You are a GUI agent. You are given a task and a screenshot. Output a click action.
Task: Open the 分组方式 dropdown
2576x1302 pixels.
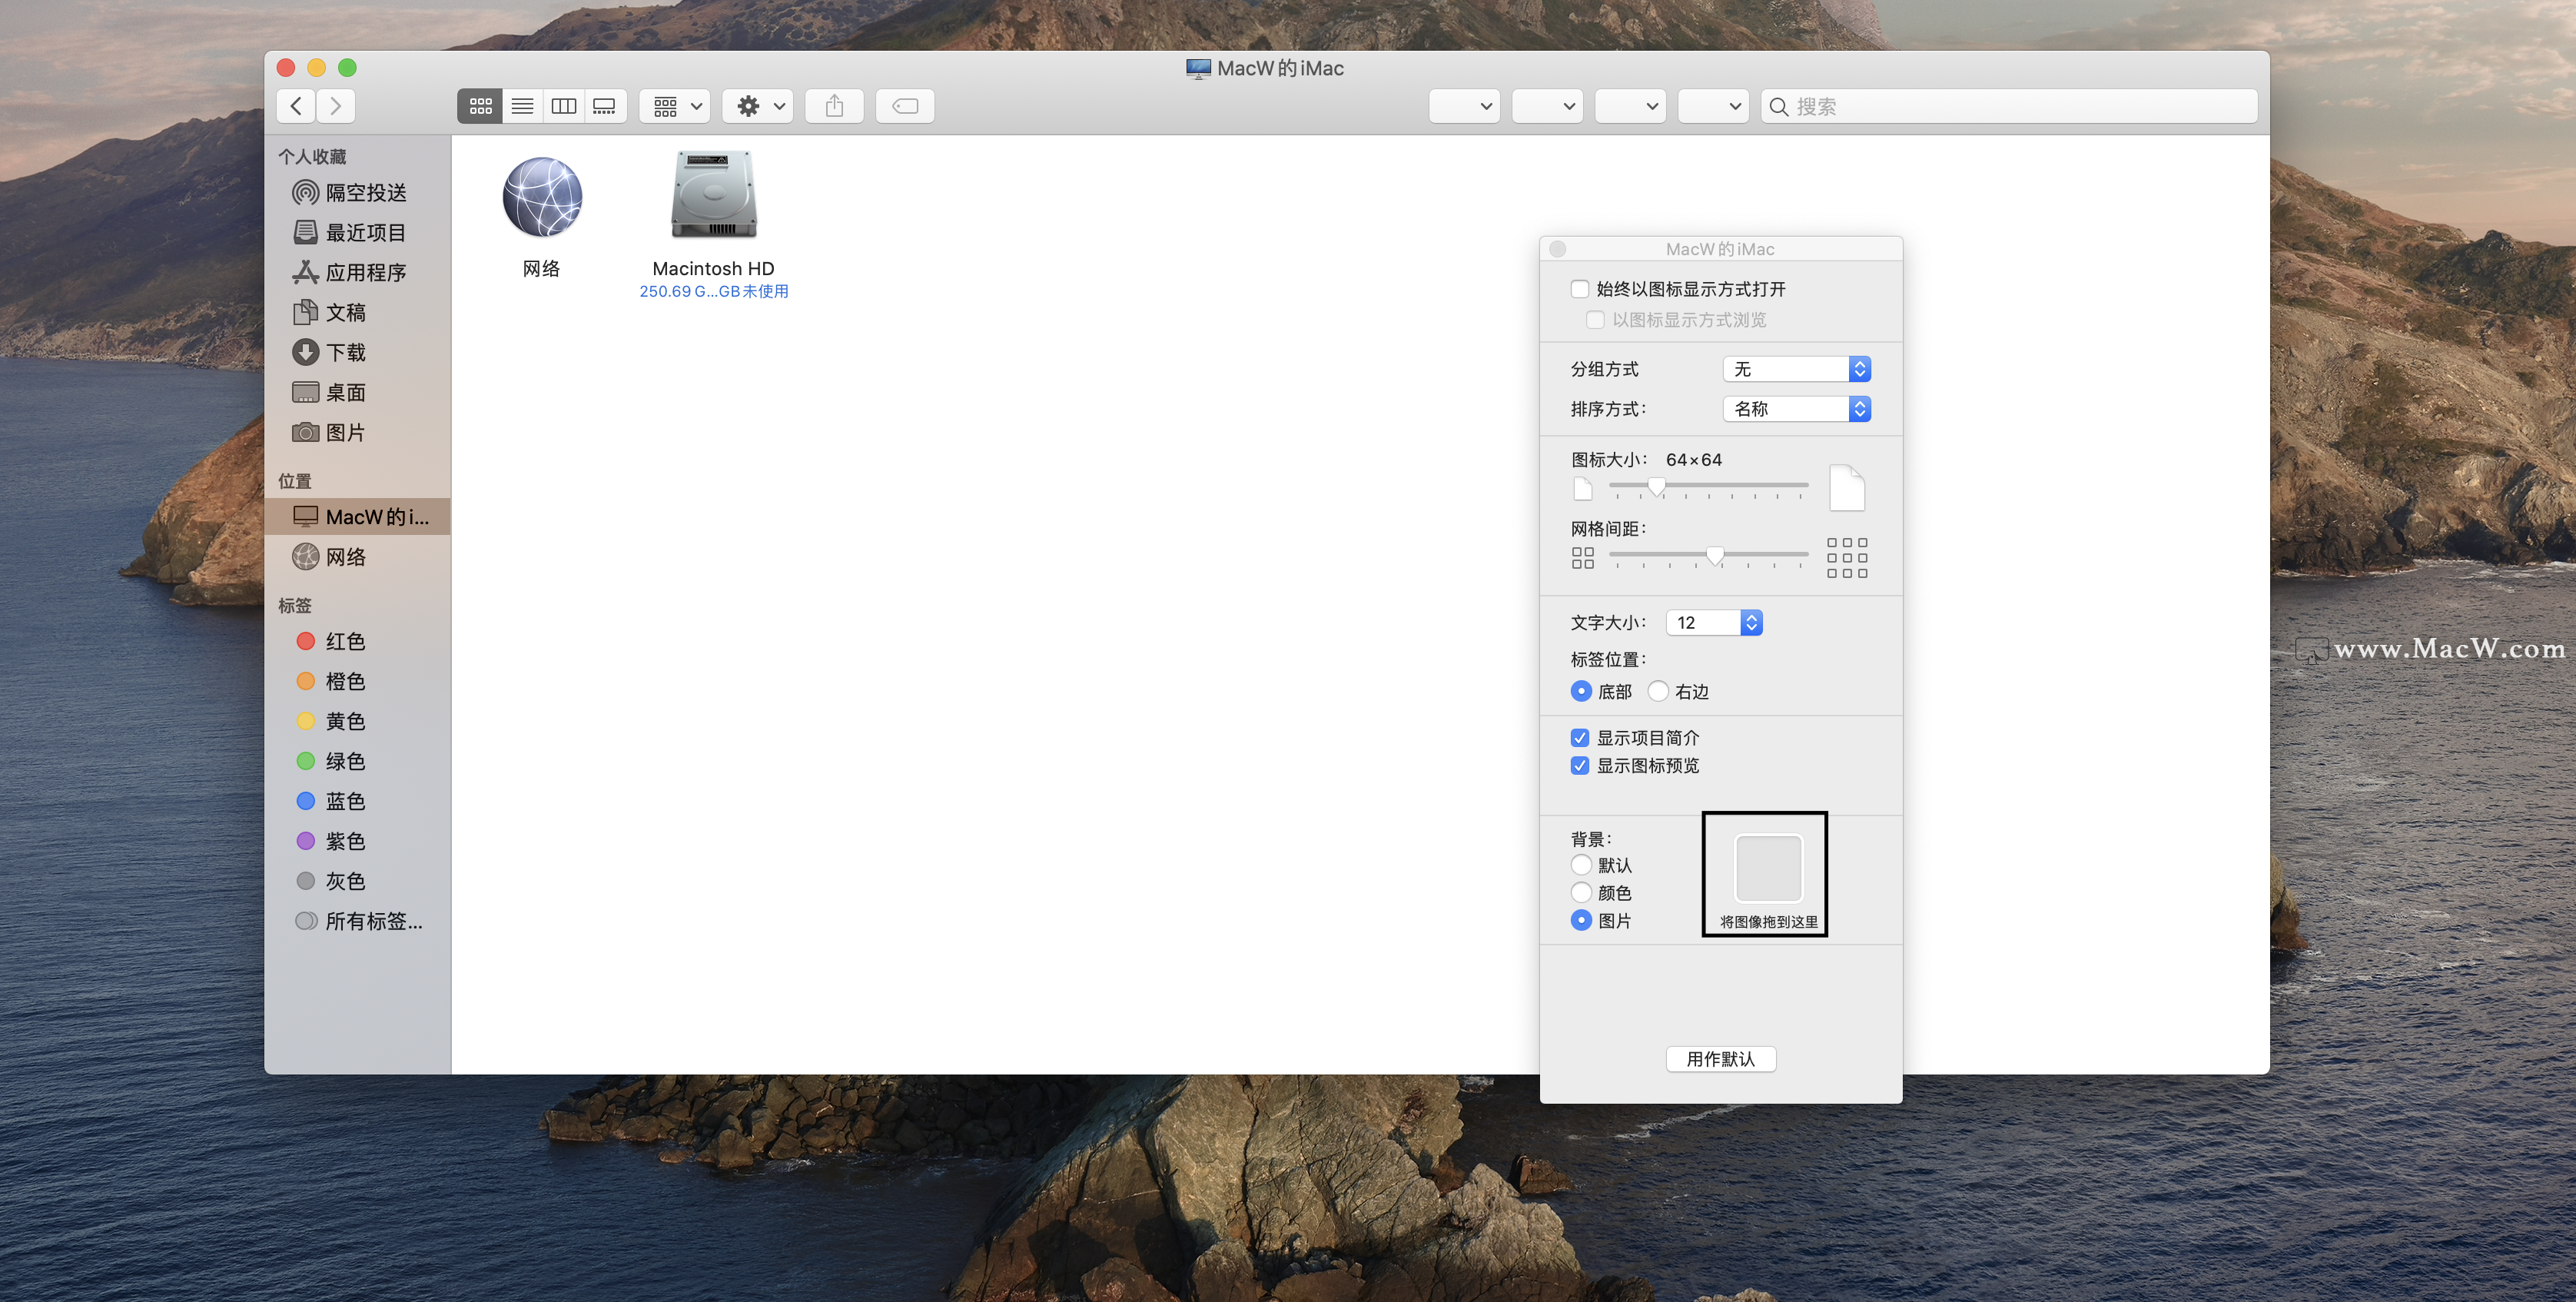1797,368
